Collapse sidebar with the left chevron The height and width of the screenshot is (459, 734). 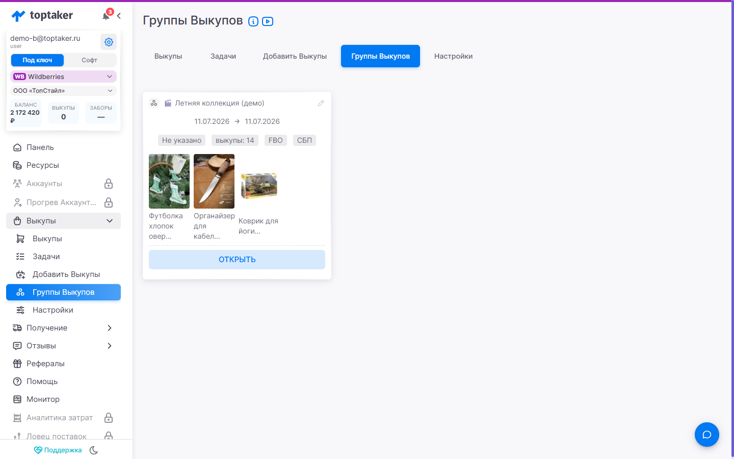(x=119, y=16)
